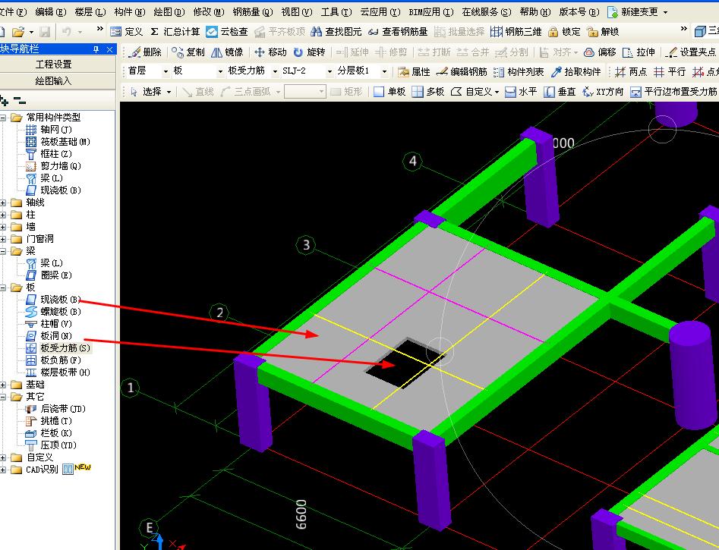Open the 绘图(D) menu

169,12
